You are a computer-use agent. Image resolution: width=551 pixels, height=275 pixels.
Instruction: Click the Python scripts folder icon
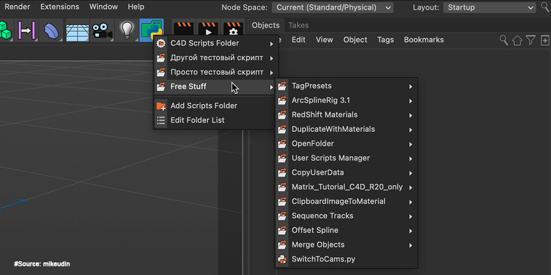point(152,30)
